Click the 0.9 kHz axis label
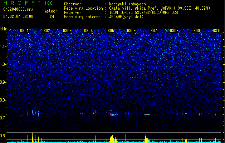 [x=3, y=82]
